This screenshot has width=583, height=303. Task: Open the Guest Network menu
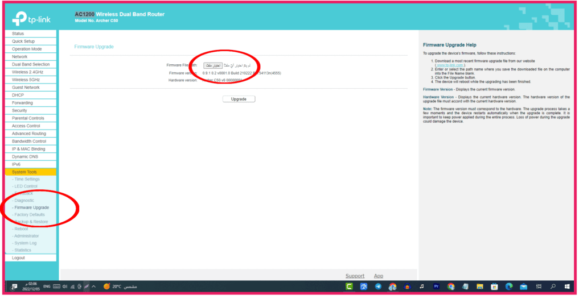pos(31,88)
